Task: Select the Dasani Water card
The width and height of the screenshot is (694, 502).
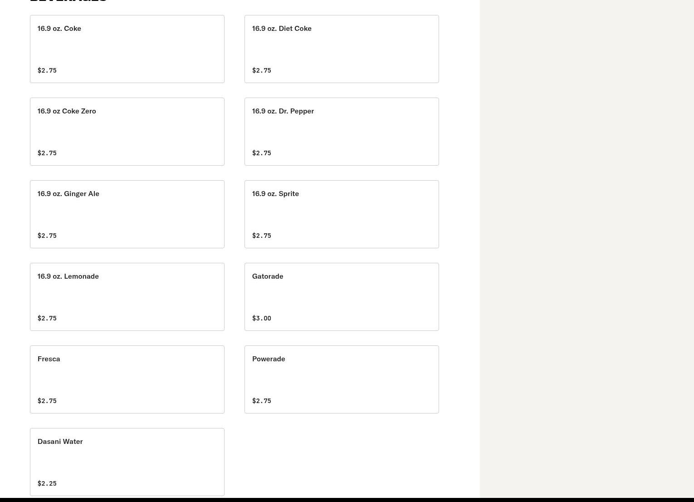Action: tap(127, 462)
